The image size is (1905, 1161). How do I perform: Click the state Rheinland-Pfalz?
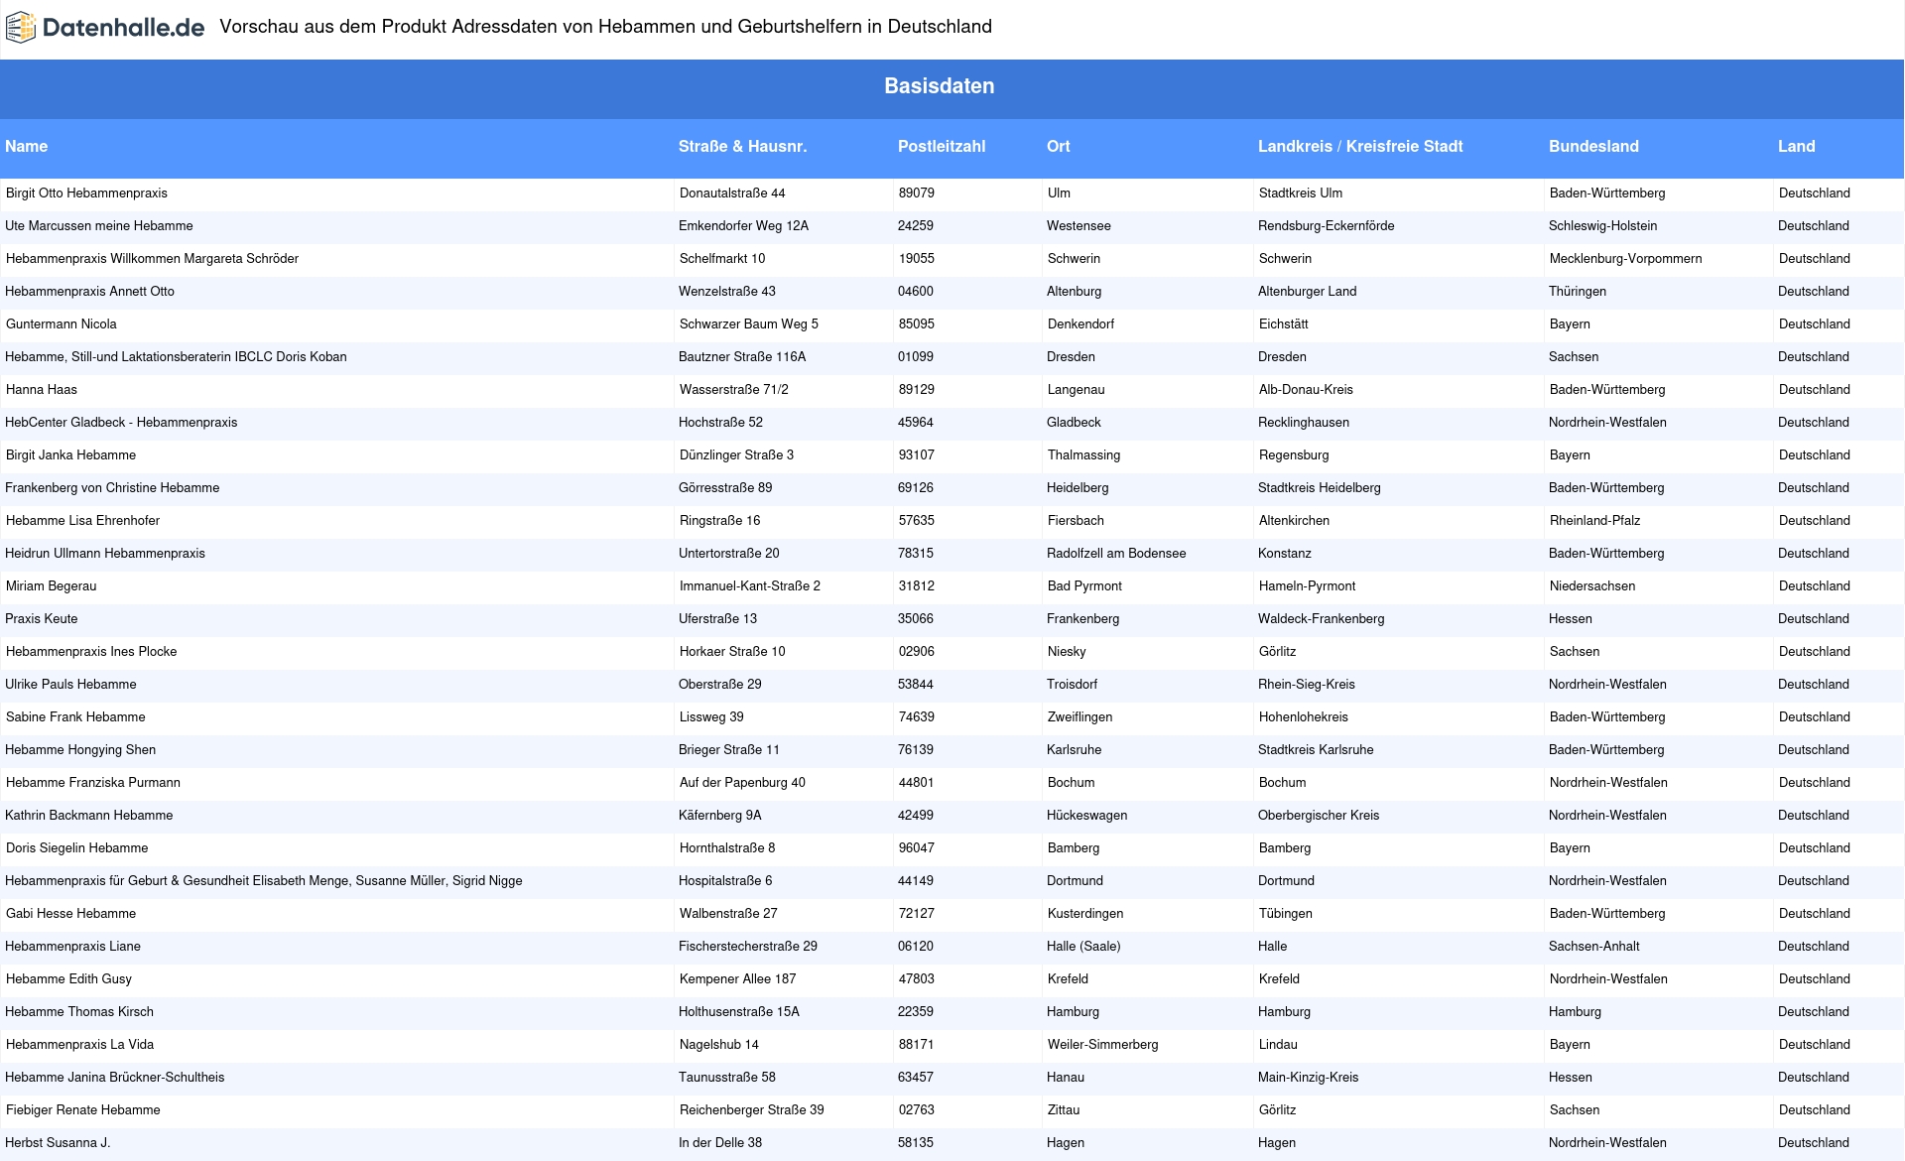point(1594,521)
